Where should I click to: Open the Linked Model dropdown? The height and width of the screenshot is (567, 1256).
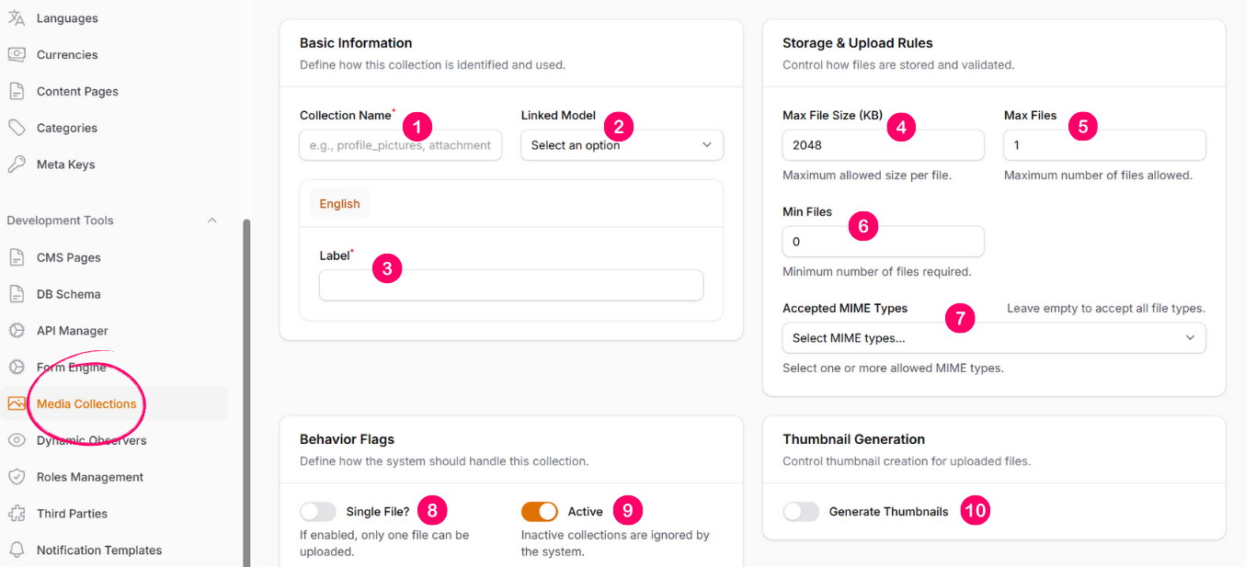point(622,145)
